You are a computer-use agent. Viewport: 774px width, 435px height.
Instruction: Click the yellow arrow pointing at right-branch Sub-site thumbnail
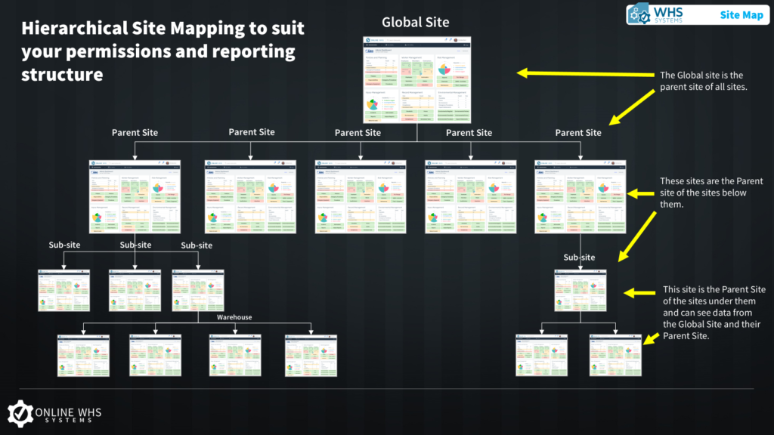(x=637, y=292)
